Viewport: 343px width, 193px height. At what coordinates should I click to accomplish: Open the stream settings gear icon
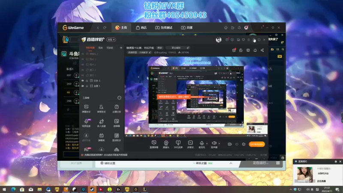point(244,144)
